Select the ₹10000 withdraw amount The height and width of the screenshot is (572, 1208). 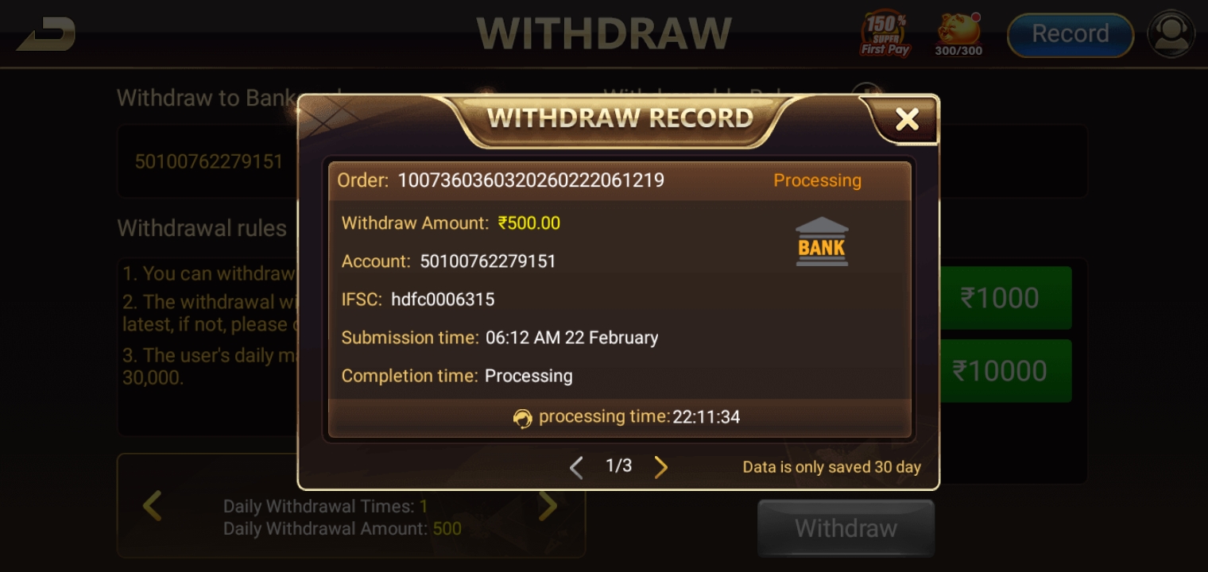pos(1006,371)
